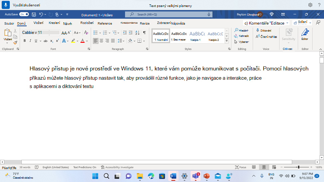Toggle Underline formatting

tap(36, 41)
